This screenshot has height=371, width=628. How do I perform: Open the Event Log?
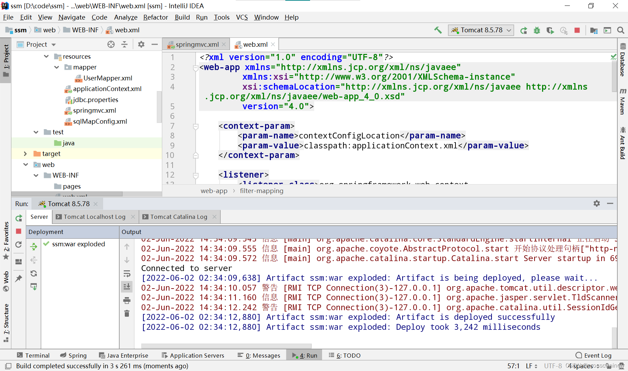coord(594,356)
